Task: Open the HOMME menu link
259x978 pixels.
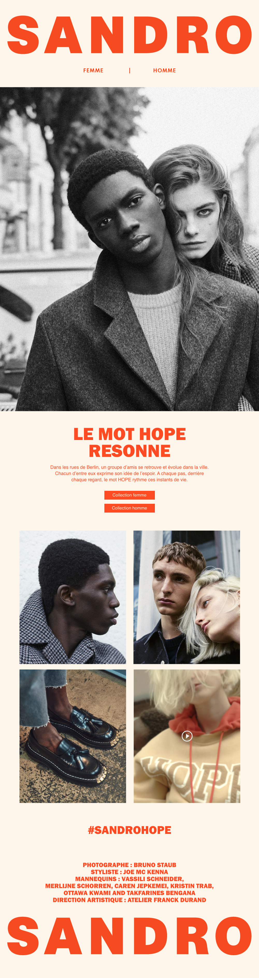Action: [164, 70]
